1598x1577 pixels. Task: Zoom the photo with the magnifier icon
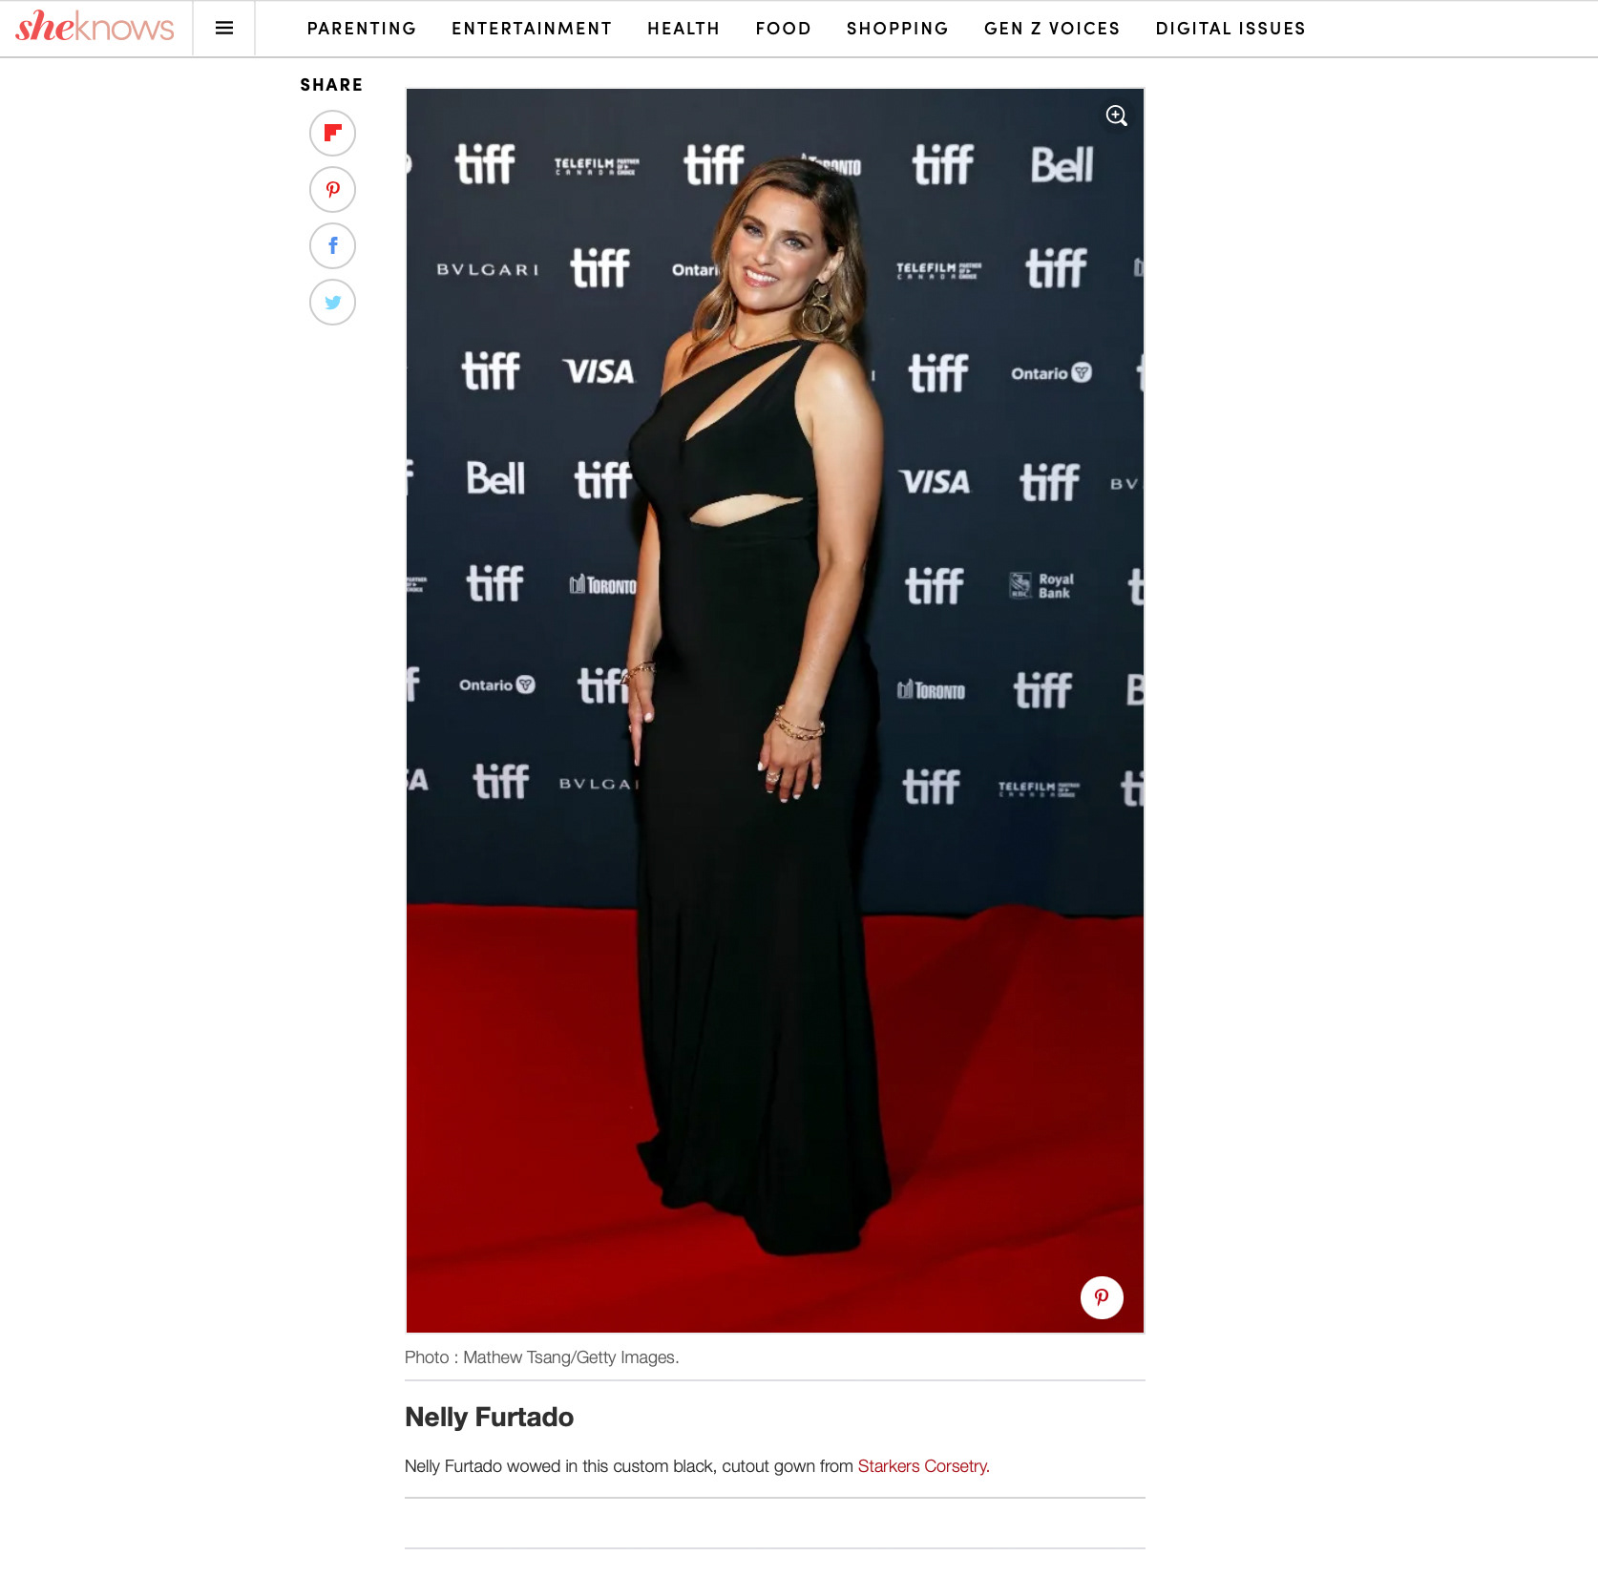[x=1116, y=116]
